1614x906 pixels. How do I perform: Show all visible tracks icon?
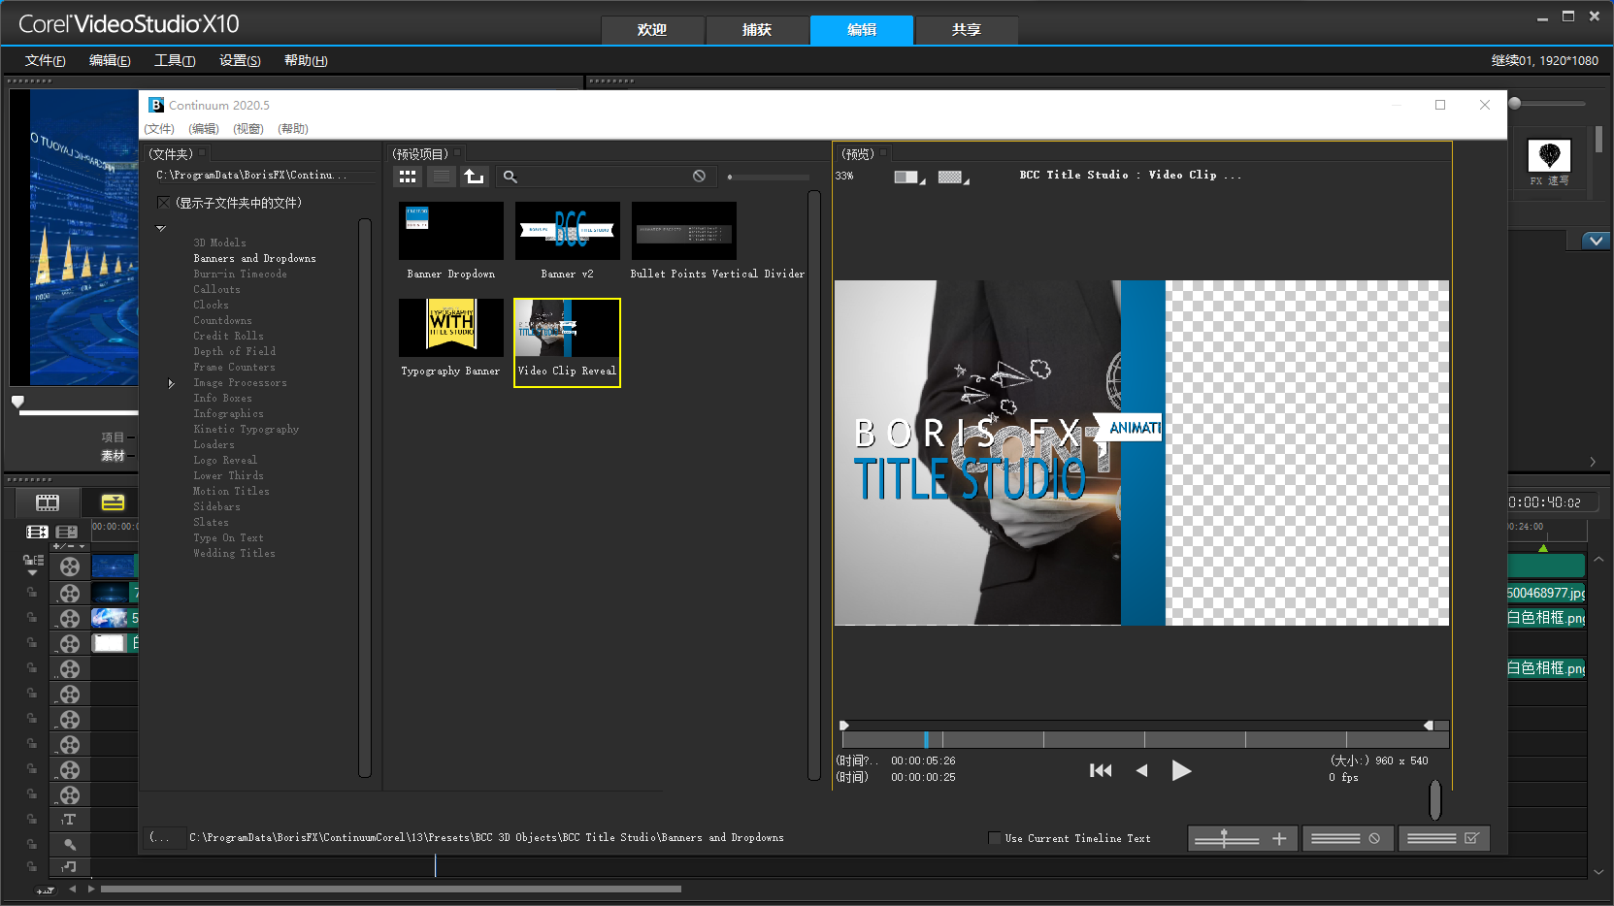37,532
